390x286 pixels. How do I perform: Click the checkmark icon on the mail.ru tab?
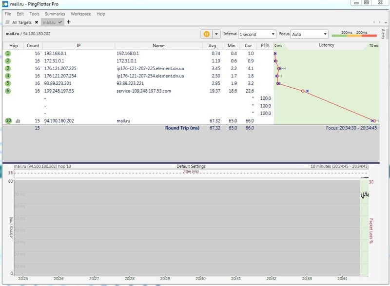point(60,22)
